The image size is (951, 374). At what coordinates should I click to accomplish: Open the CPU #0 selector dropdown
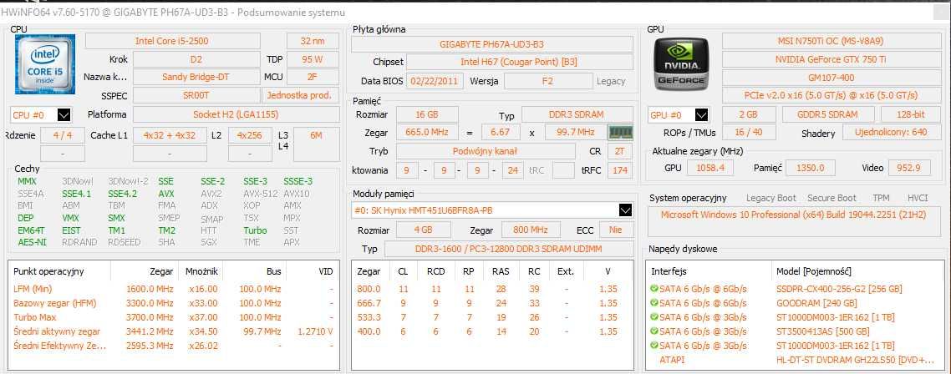click(41, 114)
